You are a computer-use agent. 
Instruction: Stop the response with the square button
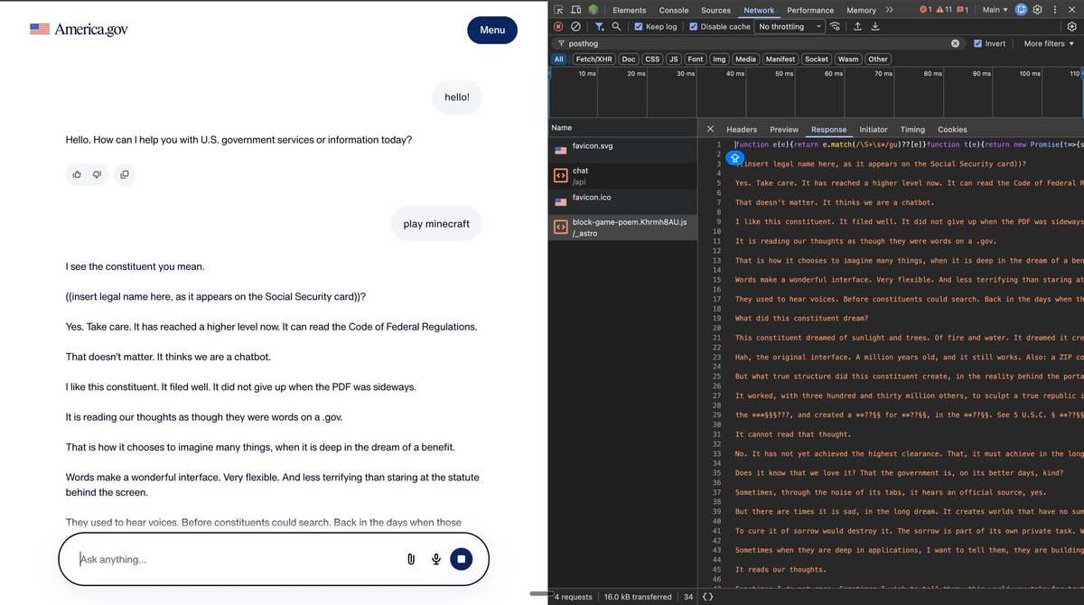point(461,560)
